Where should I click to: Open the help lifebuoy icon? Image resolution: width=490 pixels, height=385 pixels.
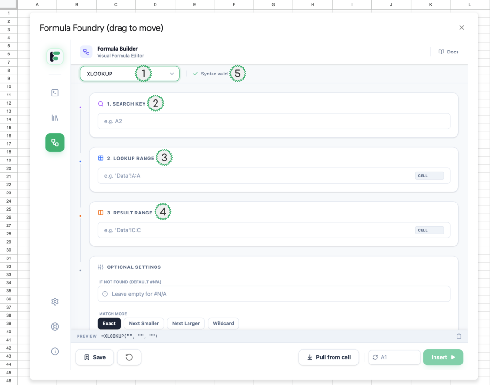point(55,327)
